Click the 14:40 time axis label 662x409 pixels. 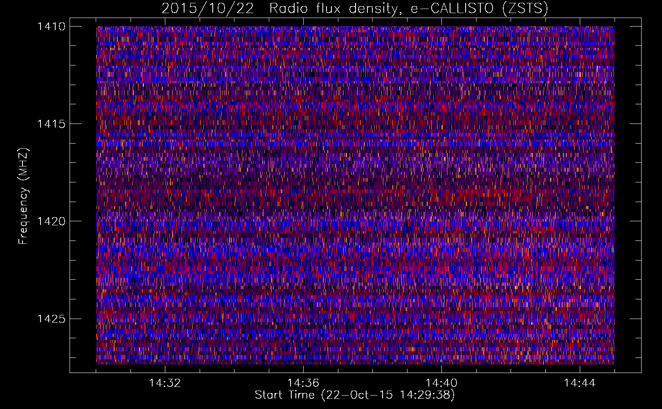[441, 383]
